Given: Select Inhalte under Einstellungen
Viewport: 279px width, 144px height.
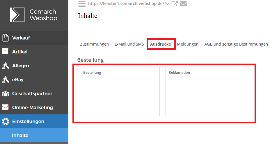Looking at the screenshot, I should click(20, 136).
